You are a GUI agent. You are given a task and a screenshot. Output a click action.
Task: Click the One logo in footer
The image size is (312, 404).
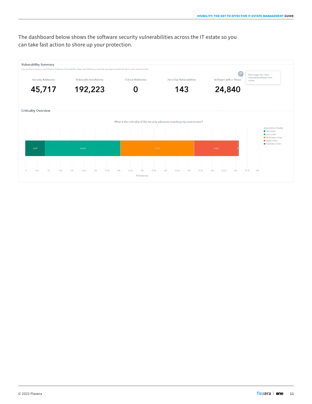[279, 393]
